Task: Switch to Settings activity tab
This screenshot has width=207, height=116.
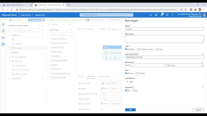Action: 91,76
